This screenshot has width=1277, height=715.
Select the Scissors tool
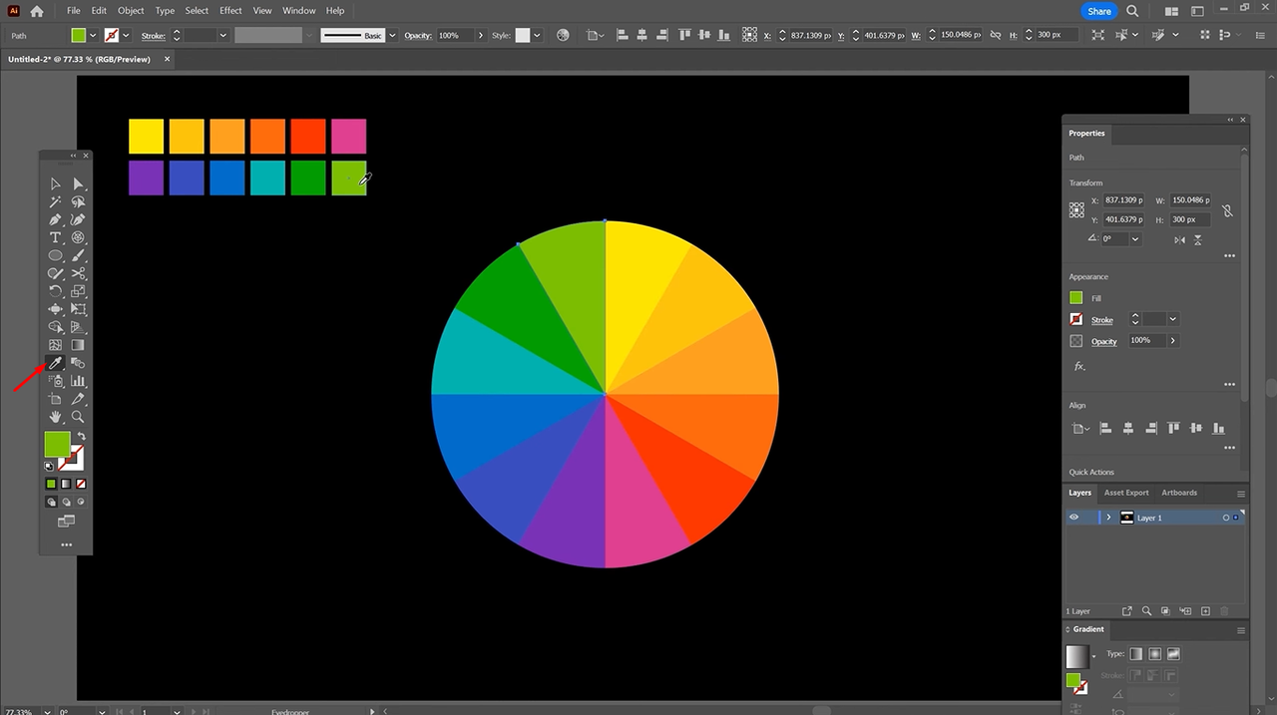(78, 273)
